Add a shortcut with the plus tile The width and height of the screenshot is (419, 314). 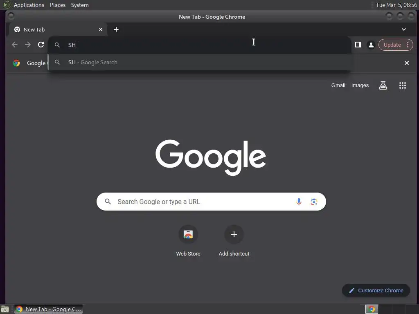(234, 234)
